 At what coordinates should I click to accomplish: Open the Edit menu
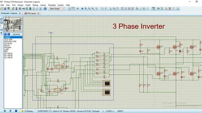pos(2,5)
